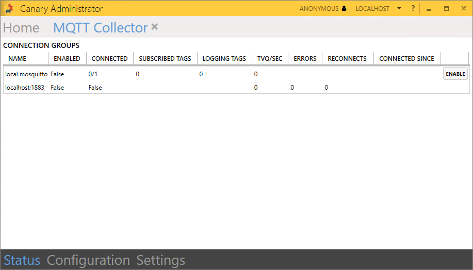This screenshot has width=473, height=270.
Task: Open the Settings view
Action: click(160, 260)
